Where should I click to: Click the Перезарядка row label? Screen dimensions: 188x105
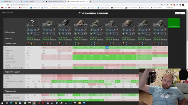(x=9, y=59)
